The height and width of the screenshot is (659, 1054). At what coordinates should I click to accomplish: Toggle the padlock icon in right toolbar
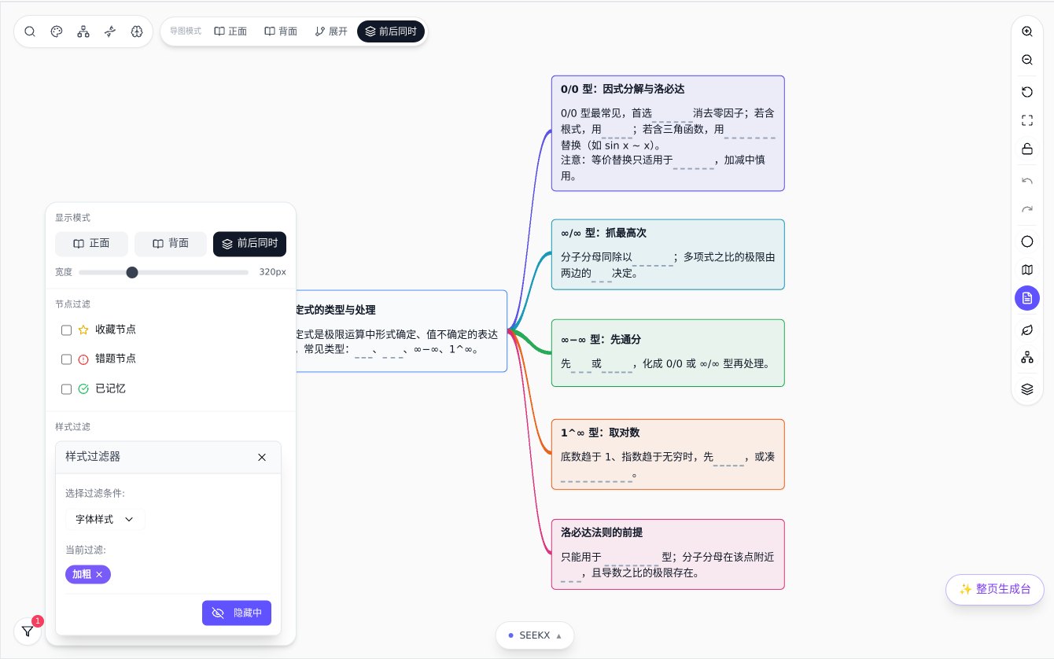coord(1027,149)
